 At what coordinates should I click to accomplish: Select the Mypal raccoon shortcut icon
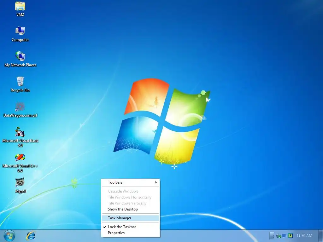coord(20,182)
